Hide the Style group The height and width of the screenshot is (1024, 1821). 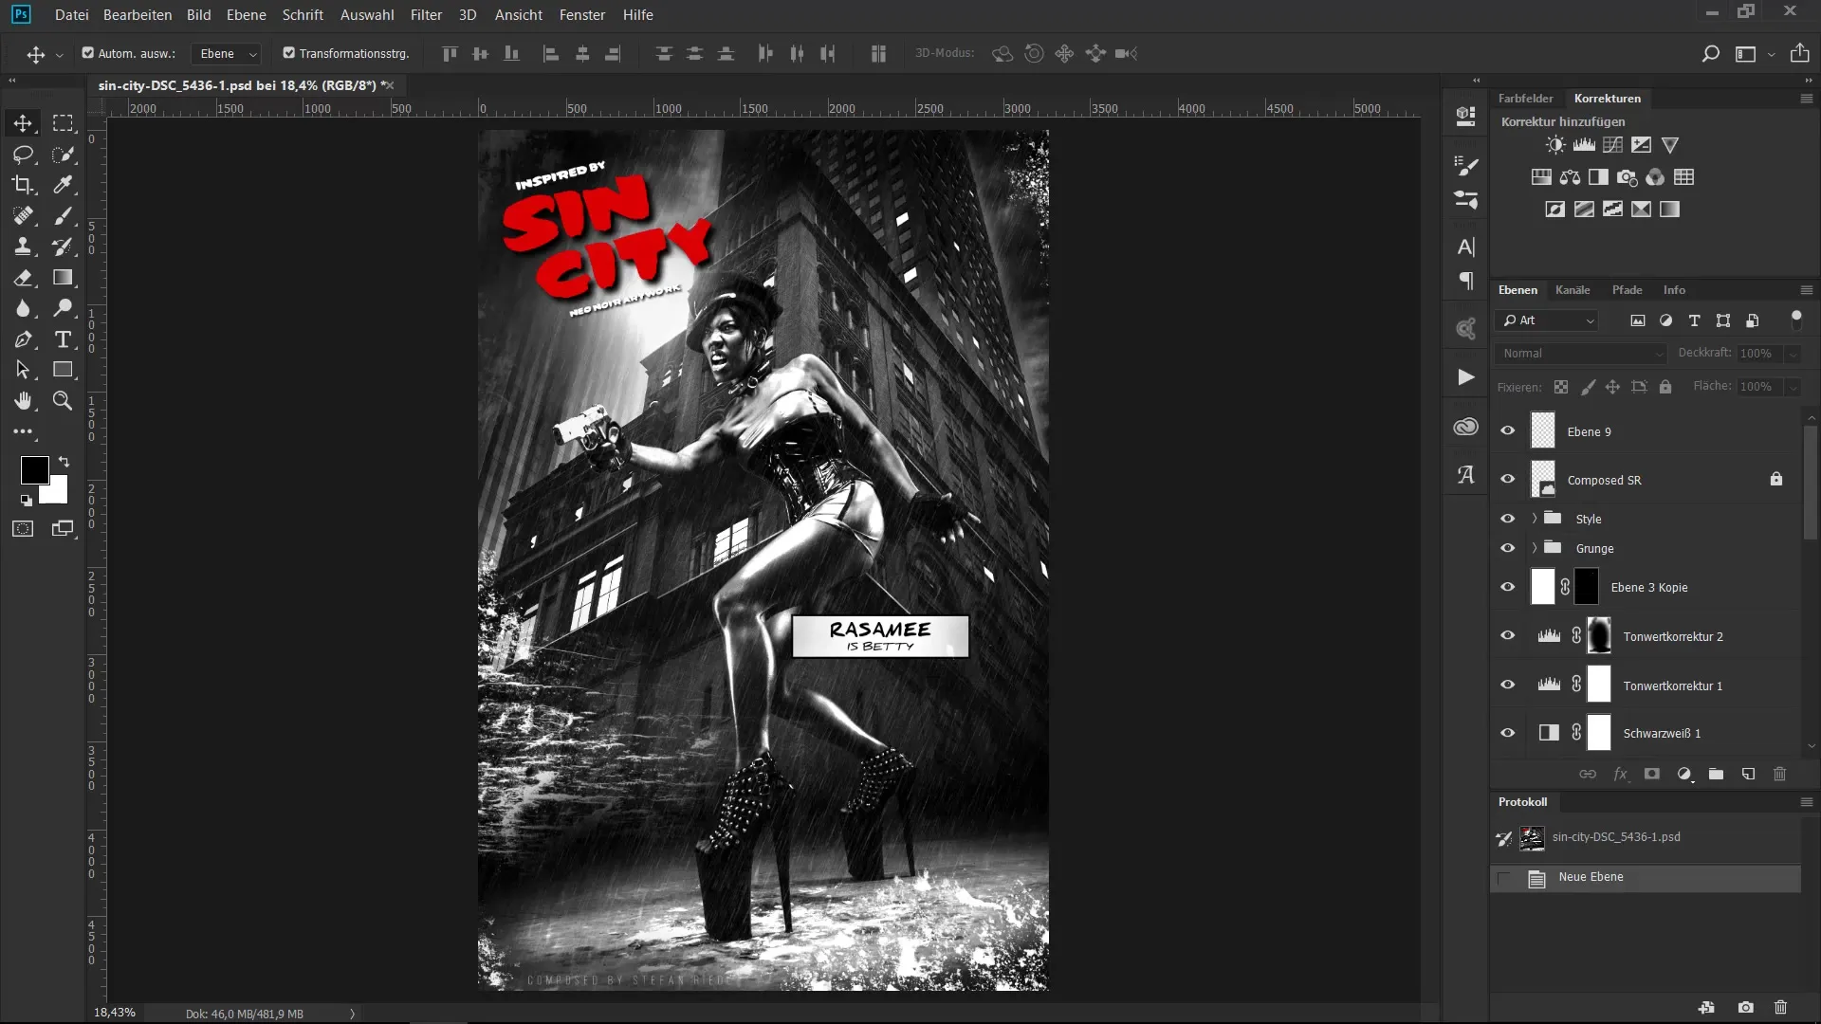coord(1507,519)
